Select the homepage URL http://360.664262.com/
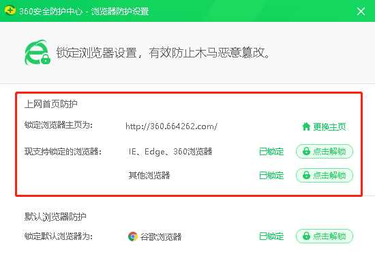375x270 pixels. pyautogui.click(x=171, y=126)
